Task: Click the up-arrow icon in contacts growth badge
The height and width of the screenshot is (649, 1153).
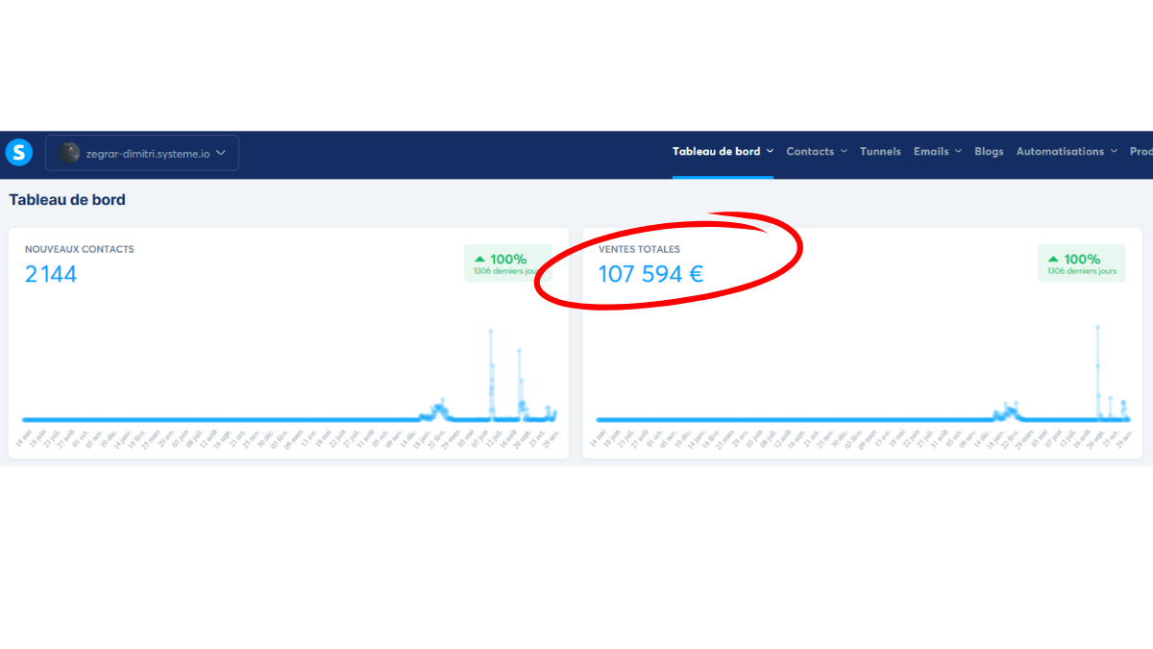Action: coord(479,260)
